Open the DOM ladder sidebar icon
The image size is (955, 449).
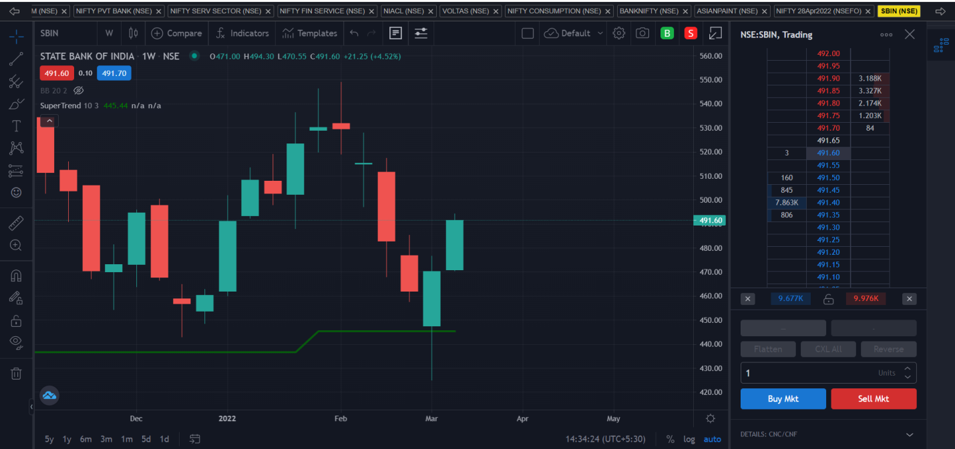point(941,45)
